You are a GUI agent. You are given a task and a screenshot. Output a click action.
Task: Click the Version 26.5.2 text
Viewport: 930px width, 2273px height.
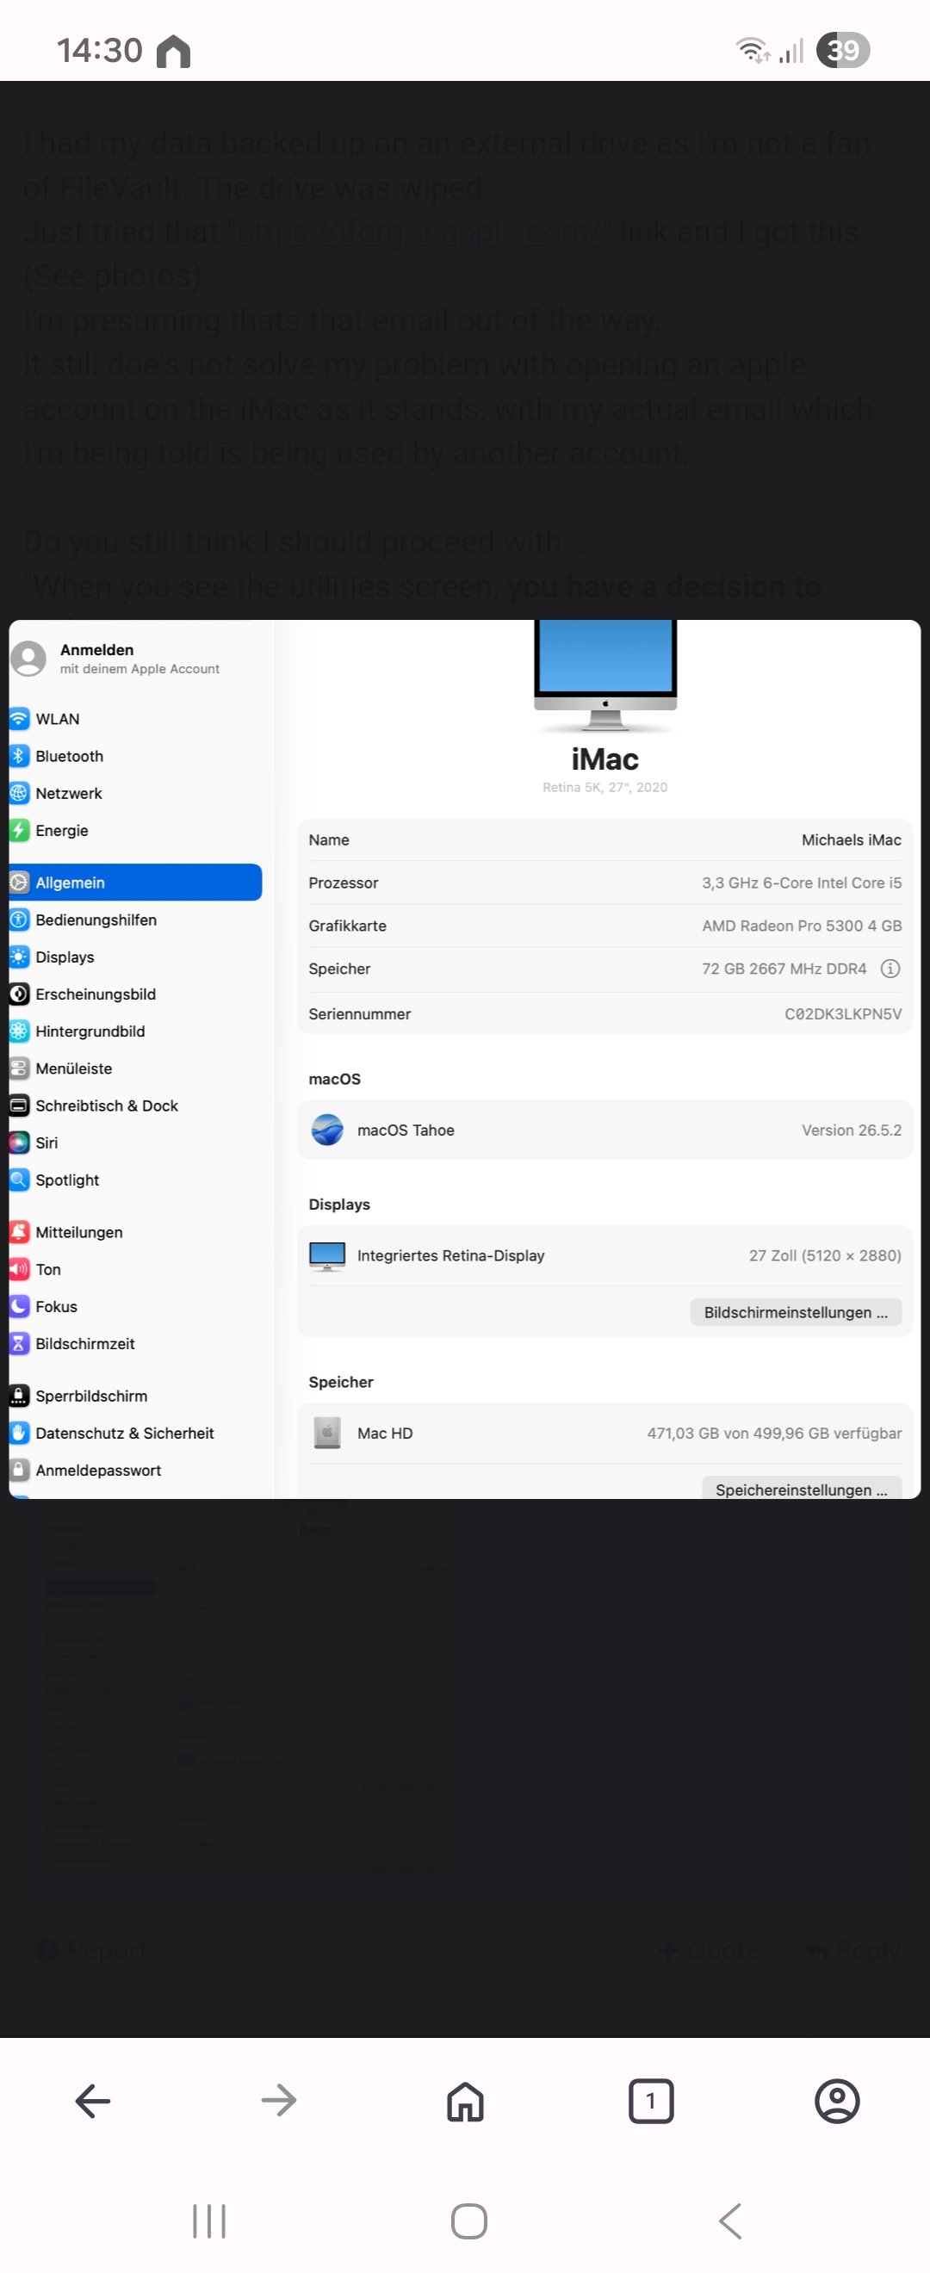click(851, 1129)
